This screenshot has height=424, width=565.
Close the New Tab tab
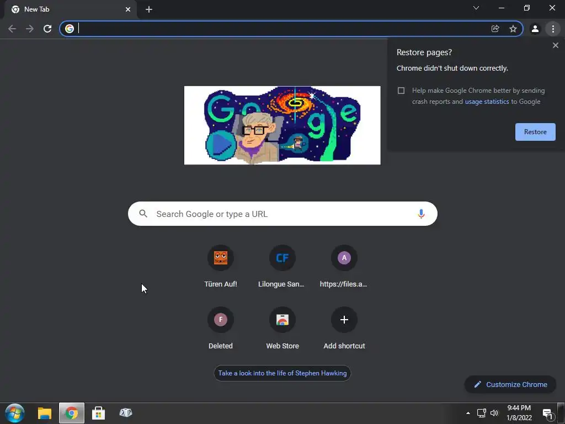128,9
